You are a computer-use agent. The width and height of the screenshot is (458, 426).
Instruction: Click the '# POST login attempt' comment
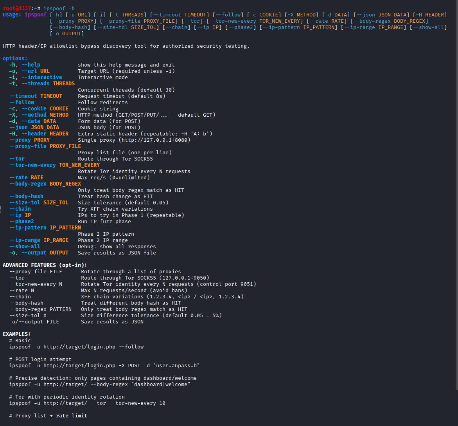[40, 359]
